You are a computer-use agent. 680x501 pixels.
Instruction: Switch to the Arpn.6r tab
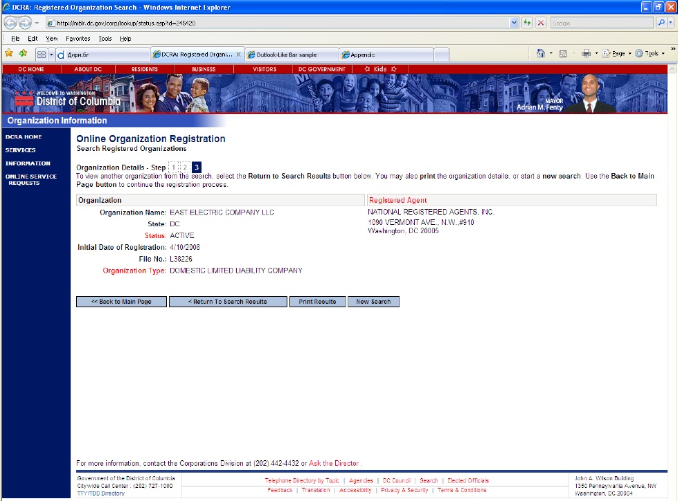[102, 55]
